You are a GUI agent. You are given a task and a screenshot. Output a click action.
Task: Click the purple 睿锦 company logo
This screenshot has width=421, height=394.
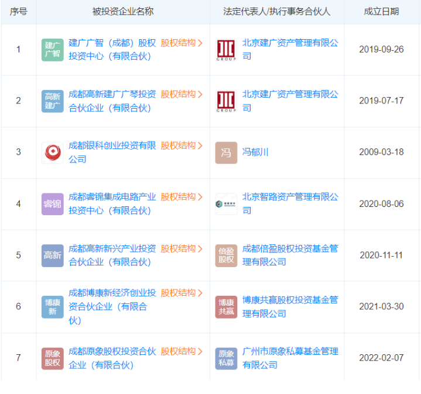(52, 204)
